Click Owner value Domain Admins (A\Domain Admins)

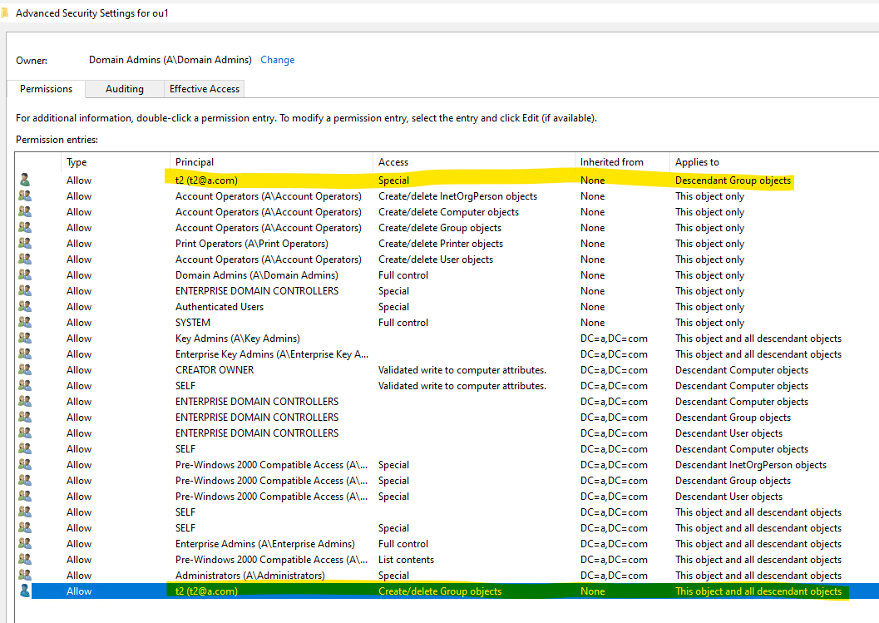coord(170,59)
